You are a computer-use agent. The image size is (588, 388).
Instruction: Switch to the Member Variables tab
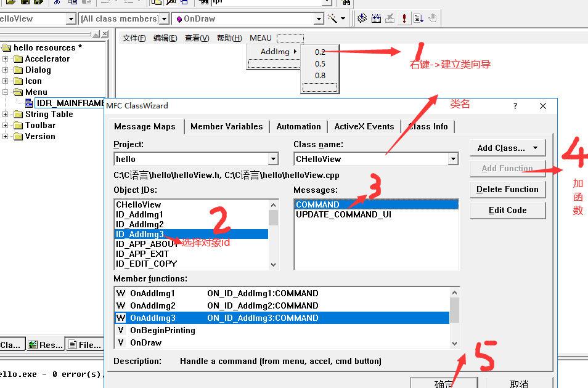tap(226, 126)
